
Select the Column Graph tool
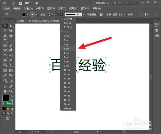click(x=11, y=81)
